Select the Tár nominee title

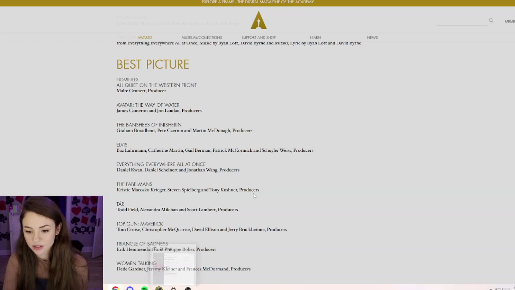120,204
